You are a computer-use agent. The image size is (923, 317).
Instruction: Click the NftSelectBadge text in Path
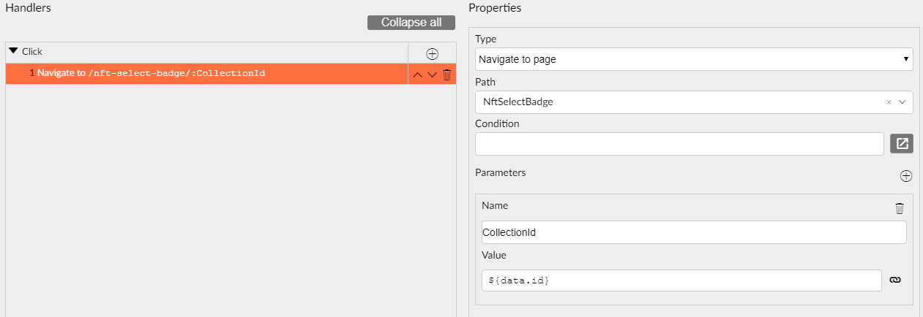518,102
